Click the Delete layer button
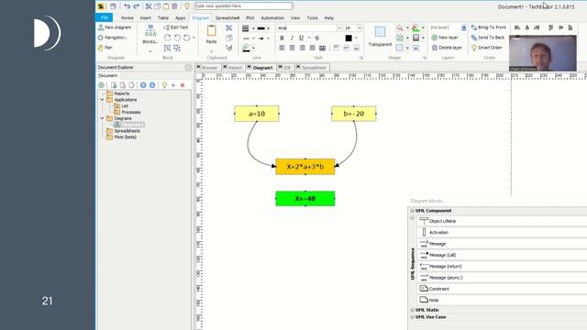This screenshot has height=330, width=587. pos(447,48)
